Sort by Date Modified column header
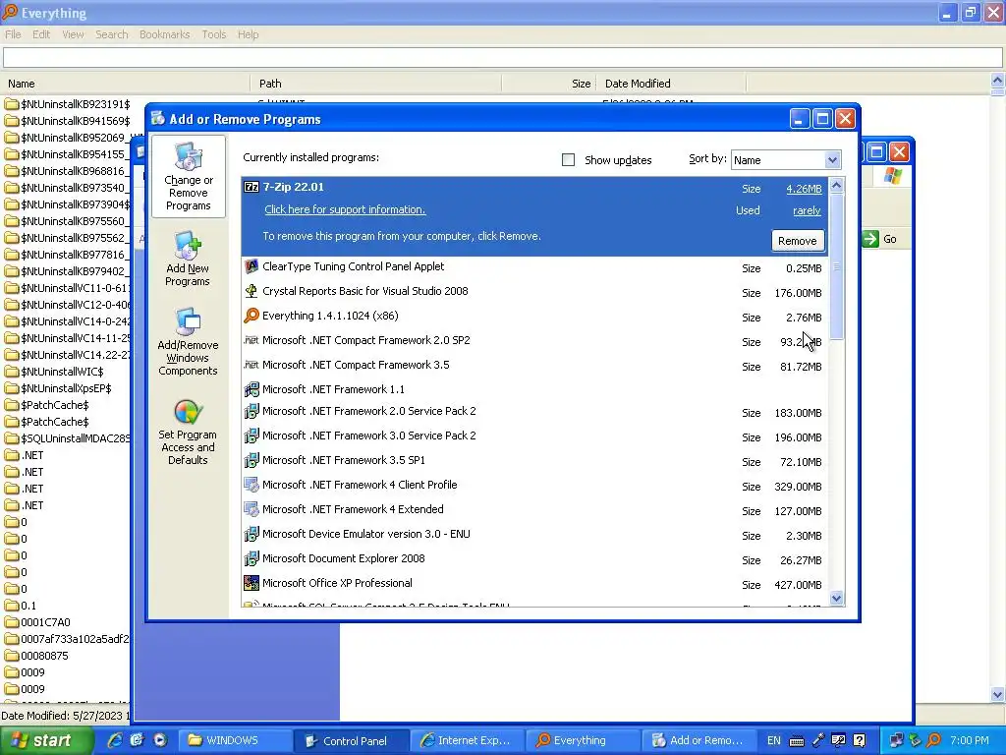The width and height of the screenshot is (1006, 755). (672, 84)
